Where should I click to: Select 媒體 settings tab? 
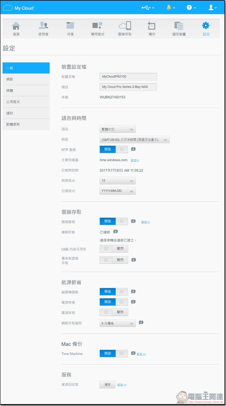pyautogui.click(x=26, y=91)
